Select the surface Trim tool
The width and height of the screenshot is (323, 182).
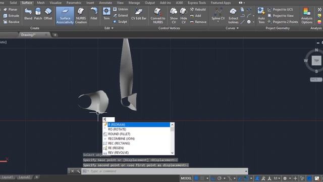(x=106, y=14)
